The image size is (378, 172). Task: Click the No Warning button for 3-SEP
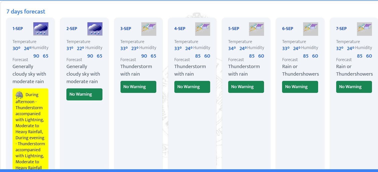pyautogui.click(x=138, y=87)
